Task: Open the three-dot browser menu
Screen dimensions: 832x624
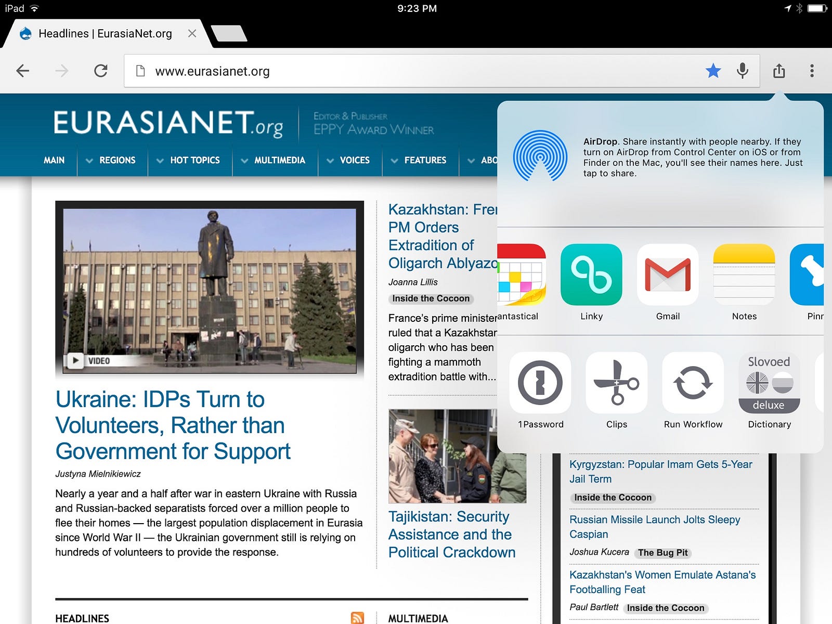Action: coord(812,71)
